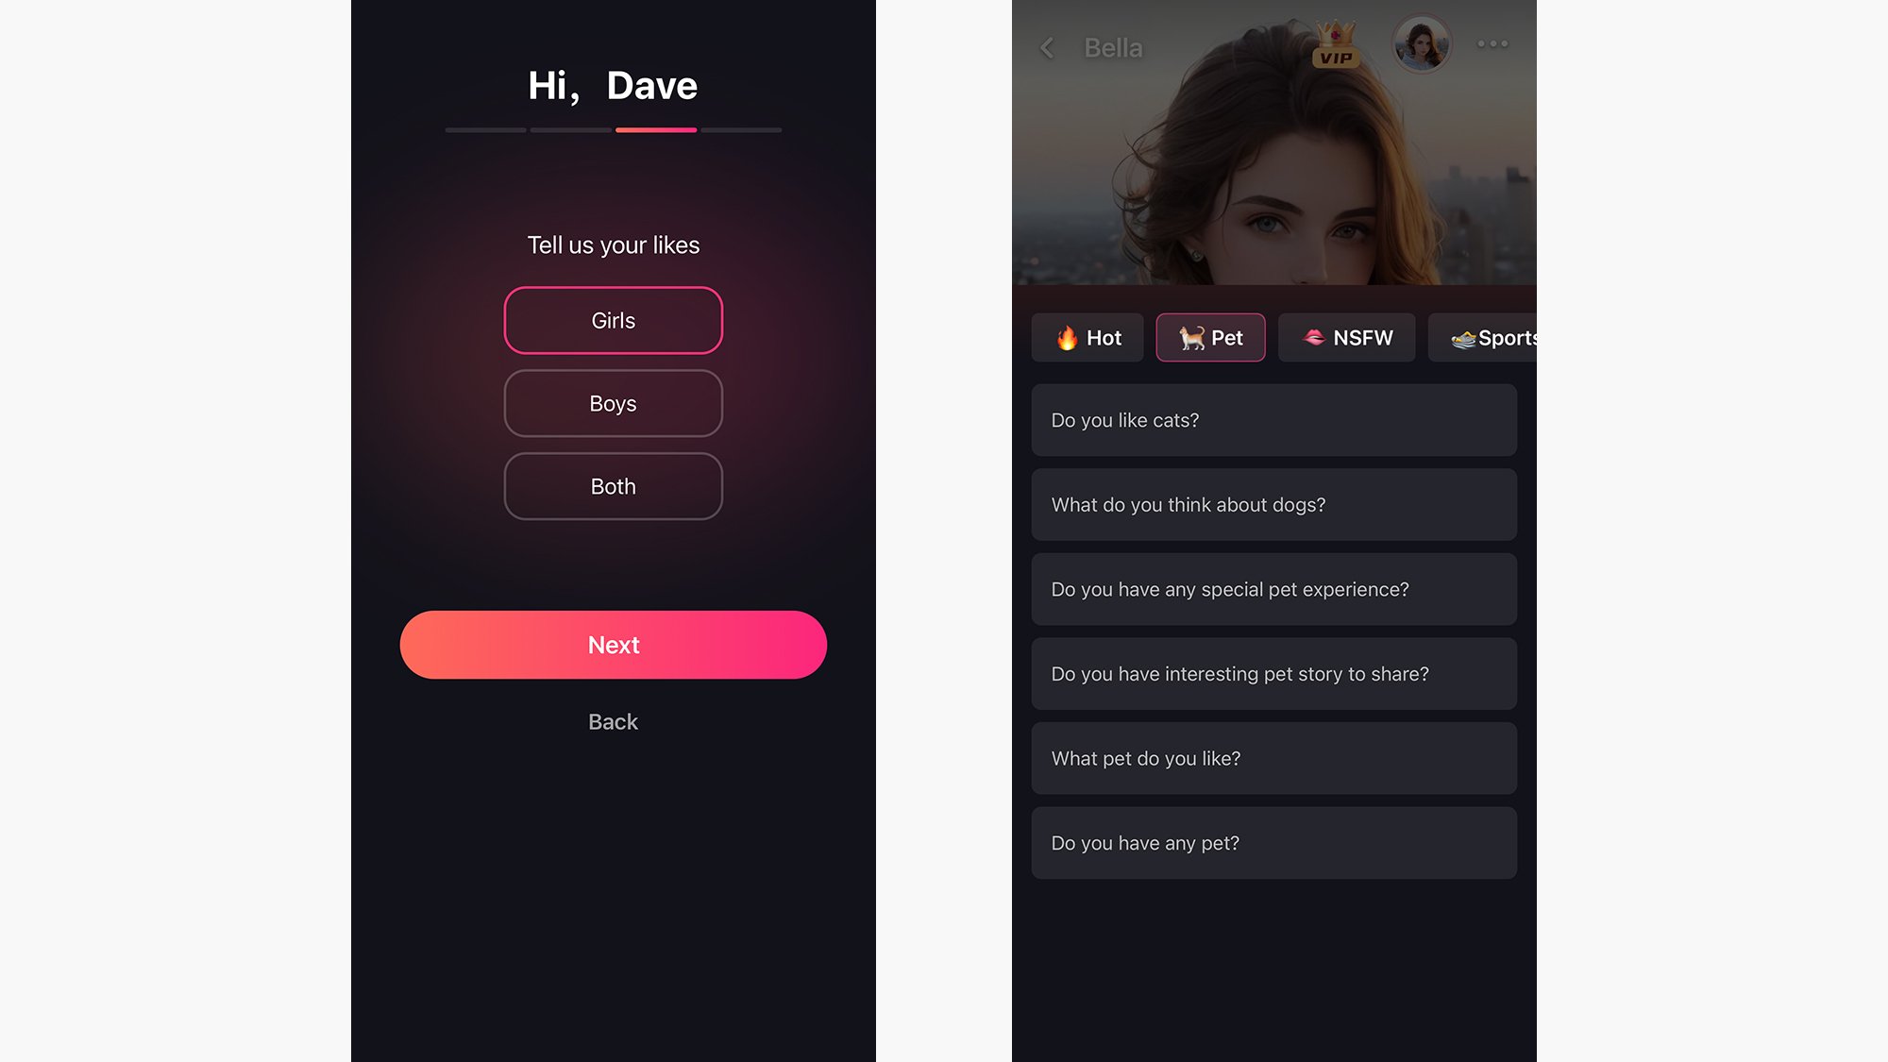The width and height of the screenshot is (1888, 1062).
Task: Click the Next button to proceed
Action: point(612,645)
